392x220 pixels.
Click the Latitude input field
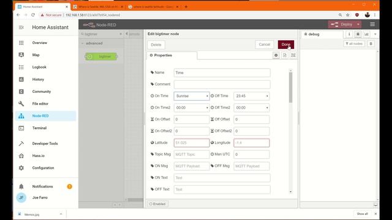coord(192,143)
